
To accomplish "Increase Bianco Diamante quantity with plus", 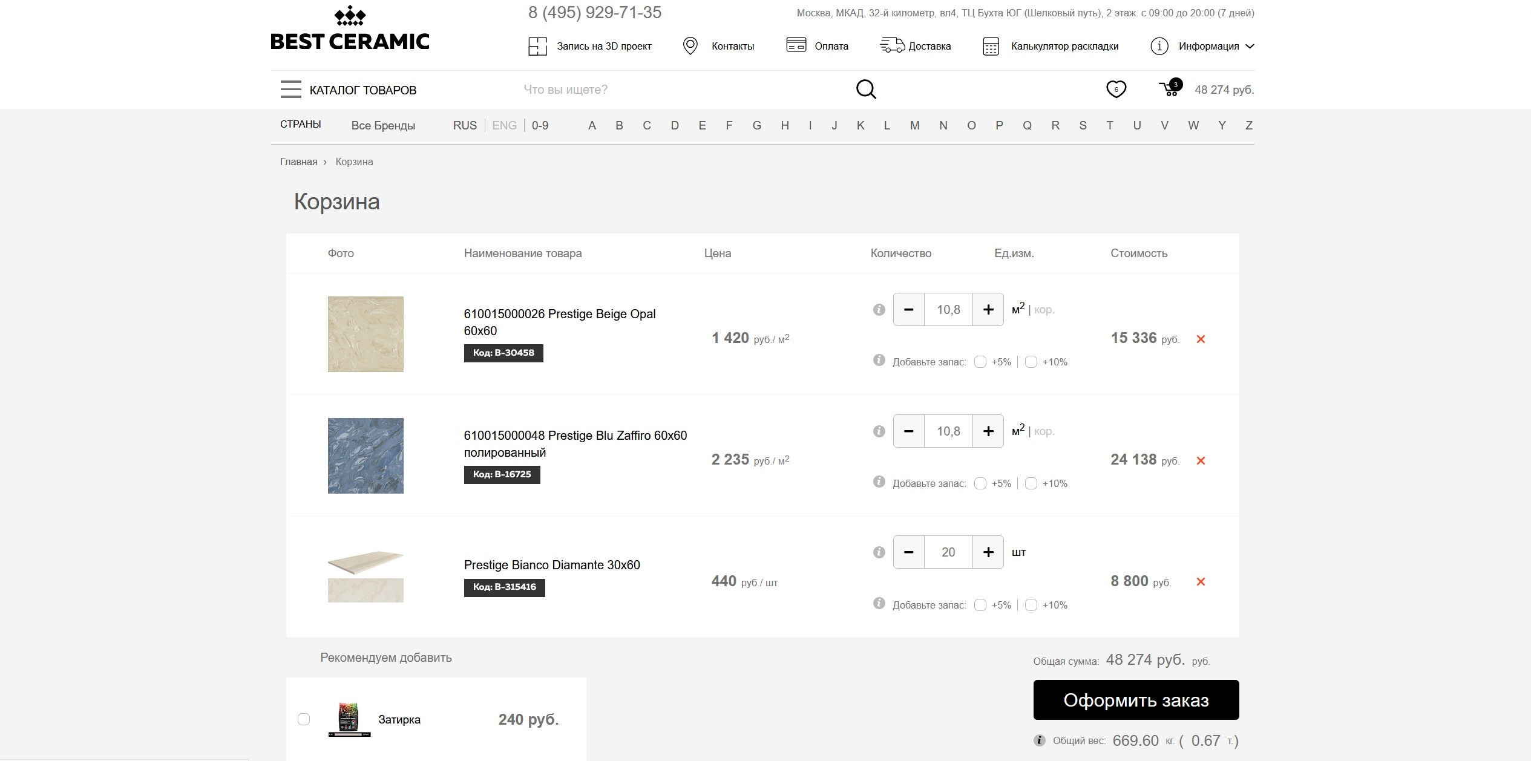I will point(988,552).
